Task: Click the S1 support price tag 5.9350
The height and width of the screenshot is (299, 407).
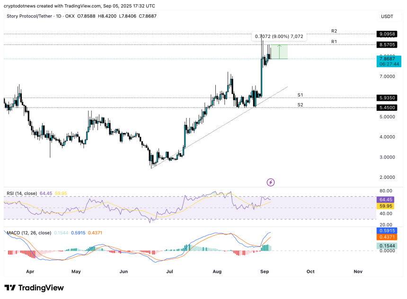Action: (x=388, y=98)
